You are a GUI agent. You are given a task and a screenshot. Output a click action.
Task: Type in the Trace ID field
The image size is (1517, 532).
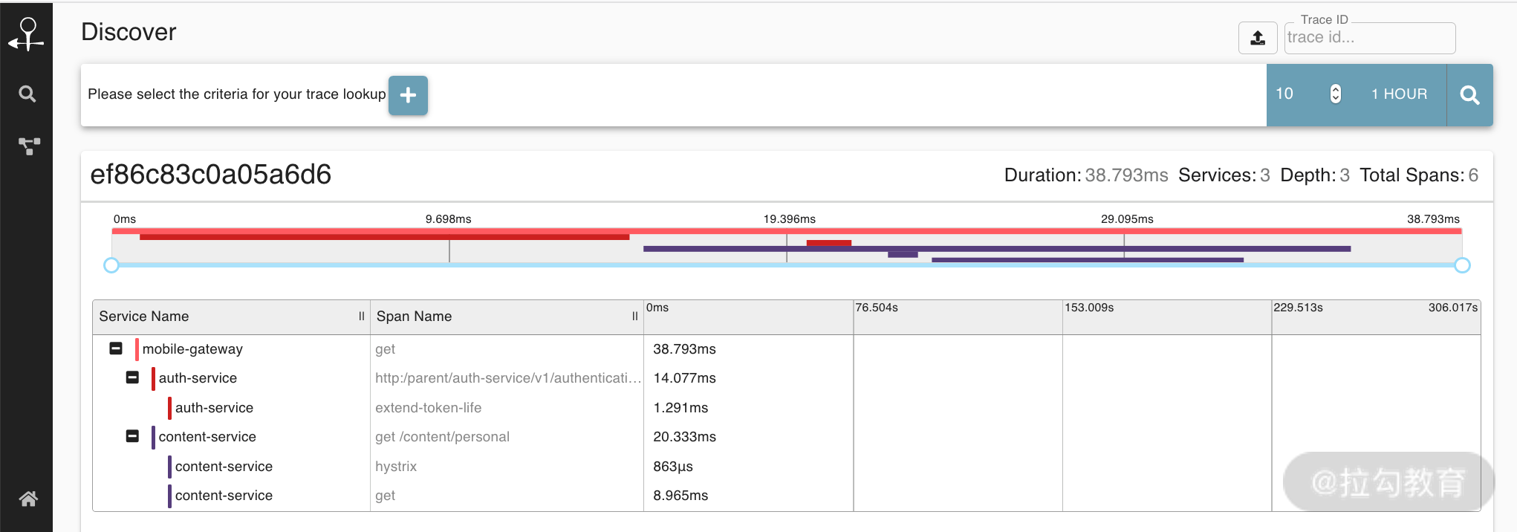[1368, 38]
